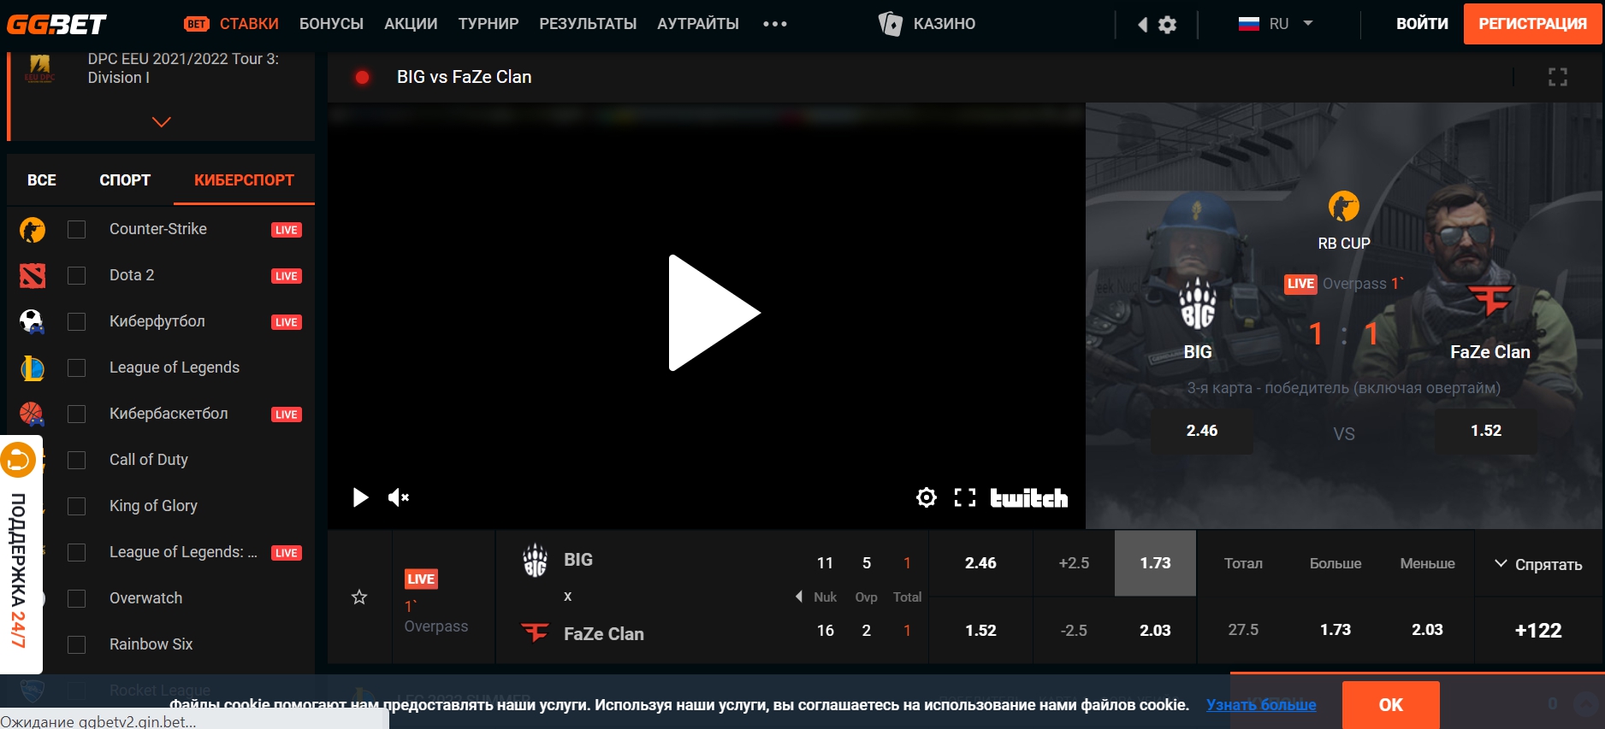Click the РЕГИСТРАЦИЯ button
This screenshot has height=729, width=1605.
(x=1532, y=24)
